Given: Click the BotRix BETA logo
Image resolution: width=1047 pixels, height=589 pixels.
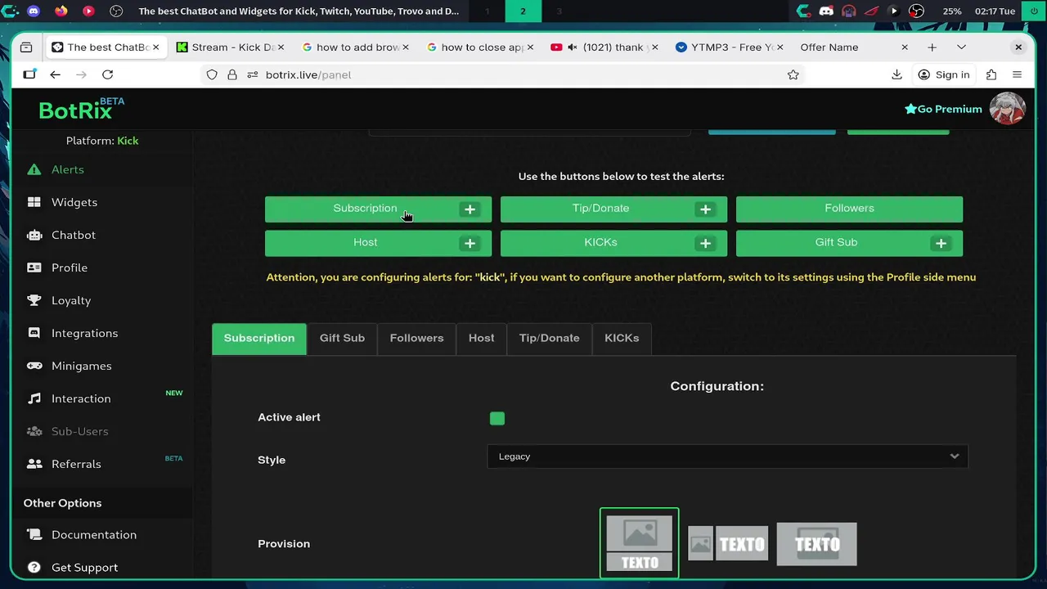Looking at the screenshot, I should coord(81,109).
